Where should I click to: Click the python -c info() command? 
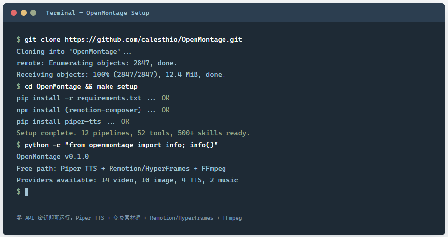pyautogui.click(x=117, y=145)
